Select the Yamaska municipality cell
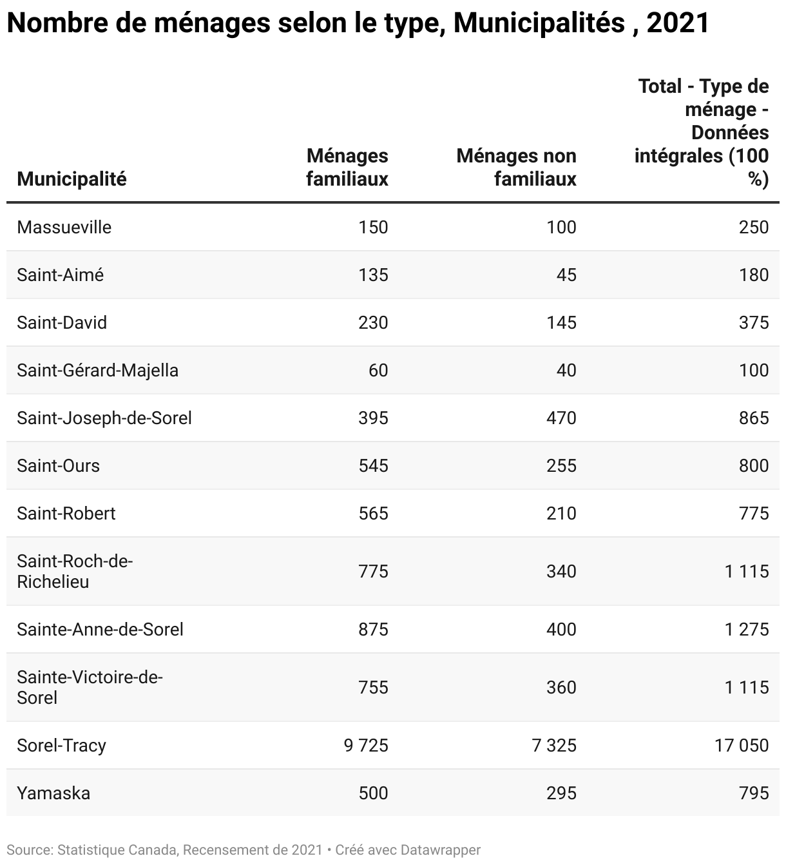 [53, 793]
